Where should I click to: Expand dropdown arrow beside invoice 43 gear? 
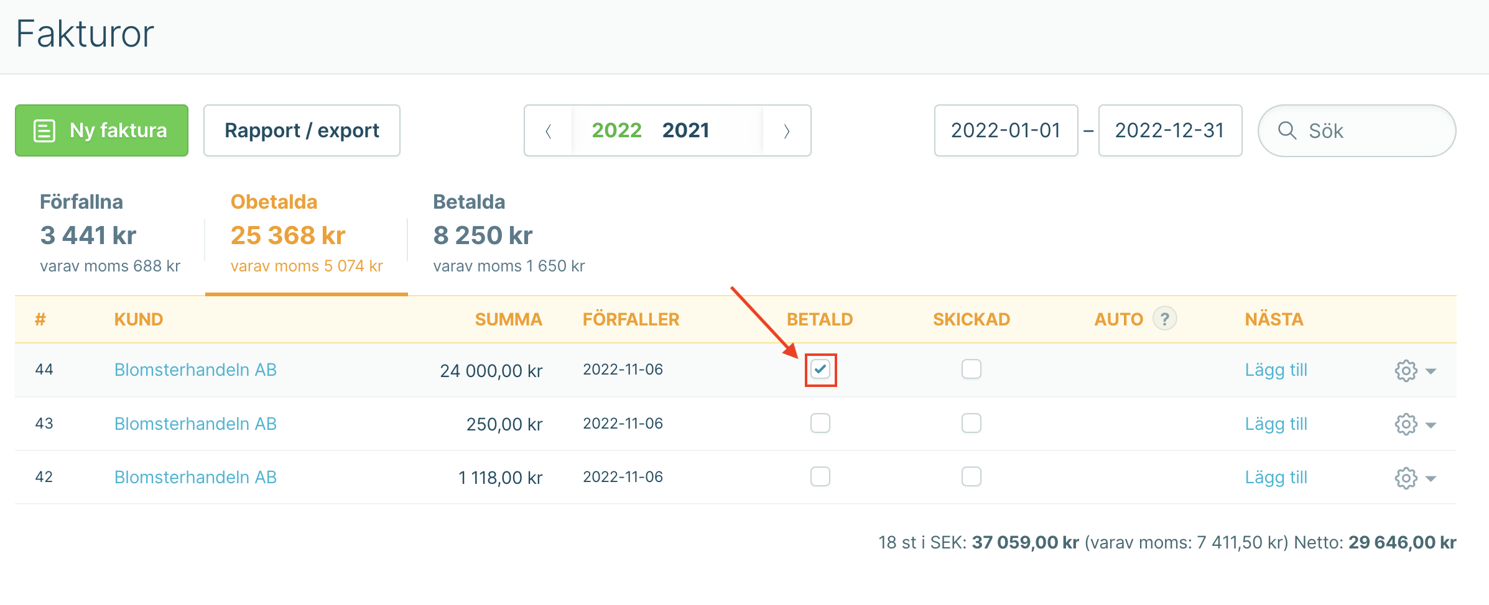click(x=1431, y=425)
